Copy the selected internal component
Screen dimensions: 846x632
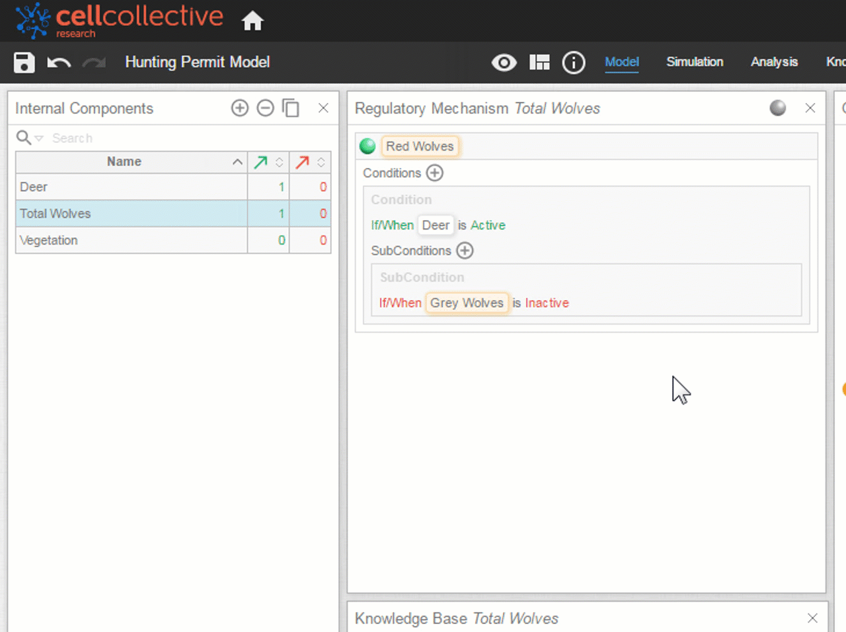[x=291, y=108]
